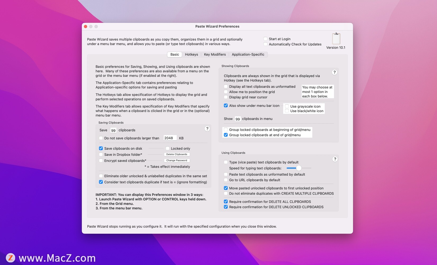Close the Paste Wizard Preferences window
The height and width of the screenshot is (265, 437).
pyautogui.click(x=85, y=26)
